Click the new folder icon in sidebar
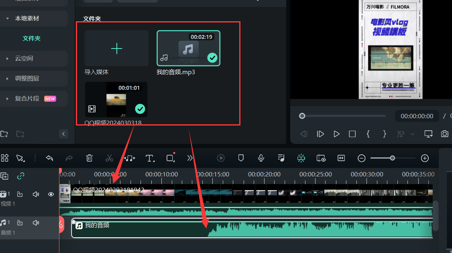Image resolution: width=452 pixels, height=253 pixels. tap(4, 134)
